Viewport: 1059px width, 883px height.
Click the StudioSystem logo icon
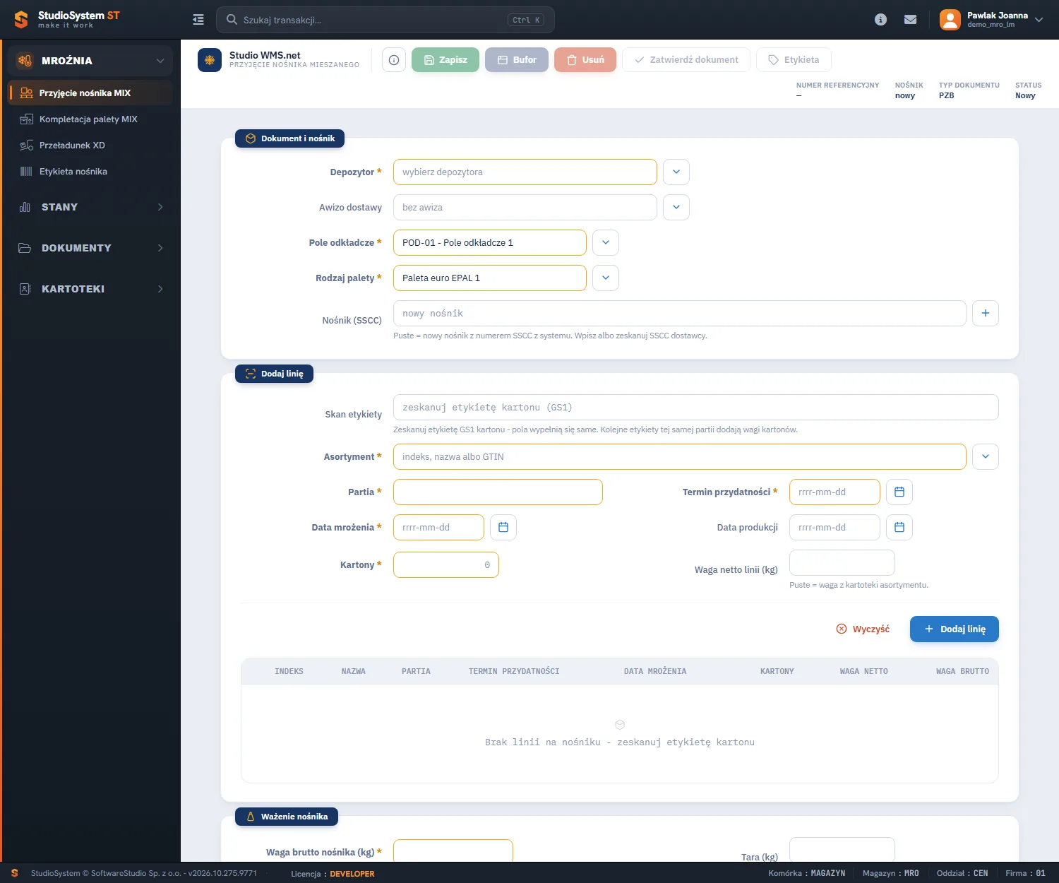click(x=21, y=20)
